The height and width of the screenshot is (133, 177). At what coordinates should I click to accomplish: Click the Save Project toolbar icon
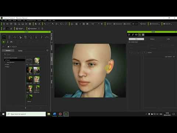(x=11, y=24)
